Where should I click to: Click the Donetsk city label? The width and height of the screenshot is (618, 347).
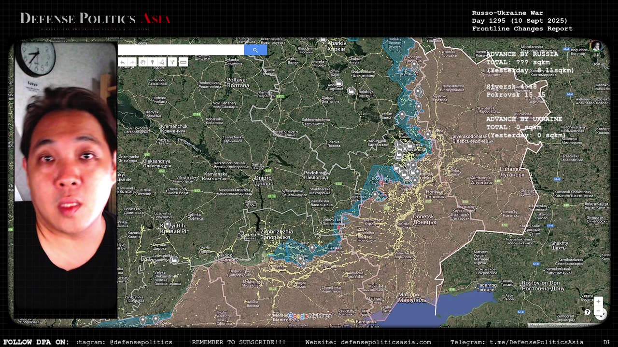(424, 219)
